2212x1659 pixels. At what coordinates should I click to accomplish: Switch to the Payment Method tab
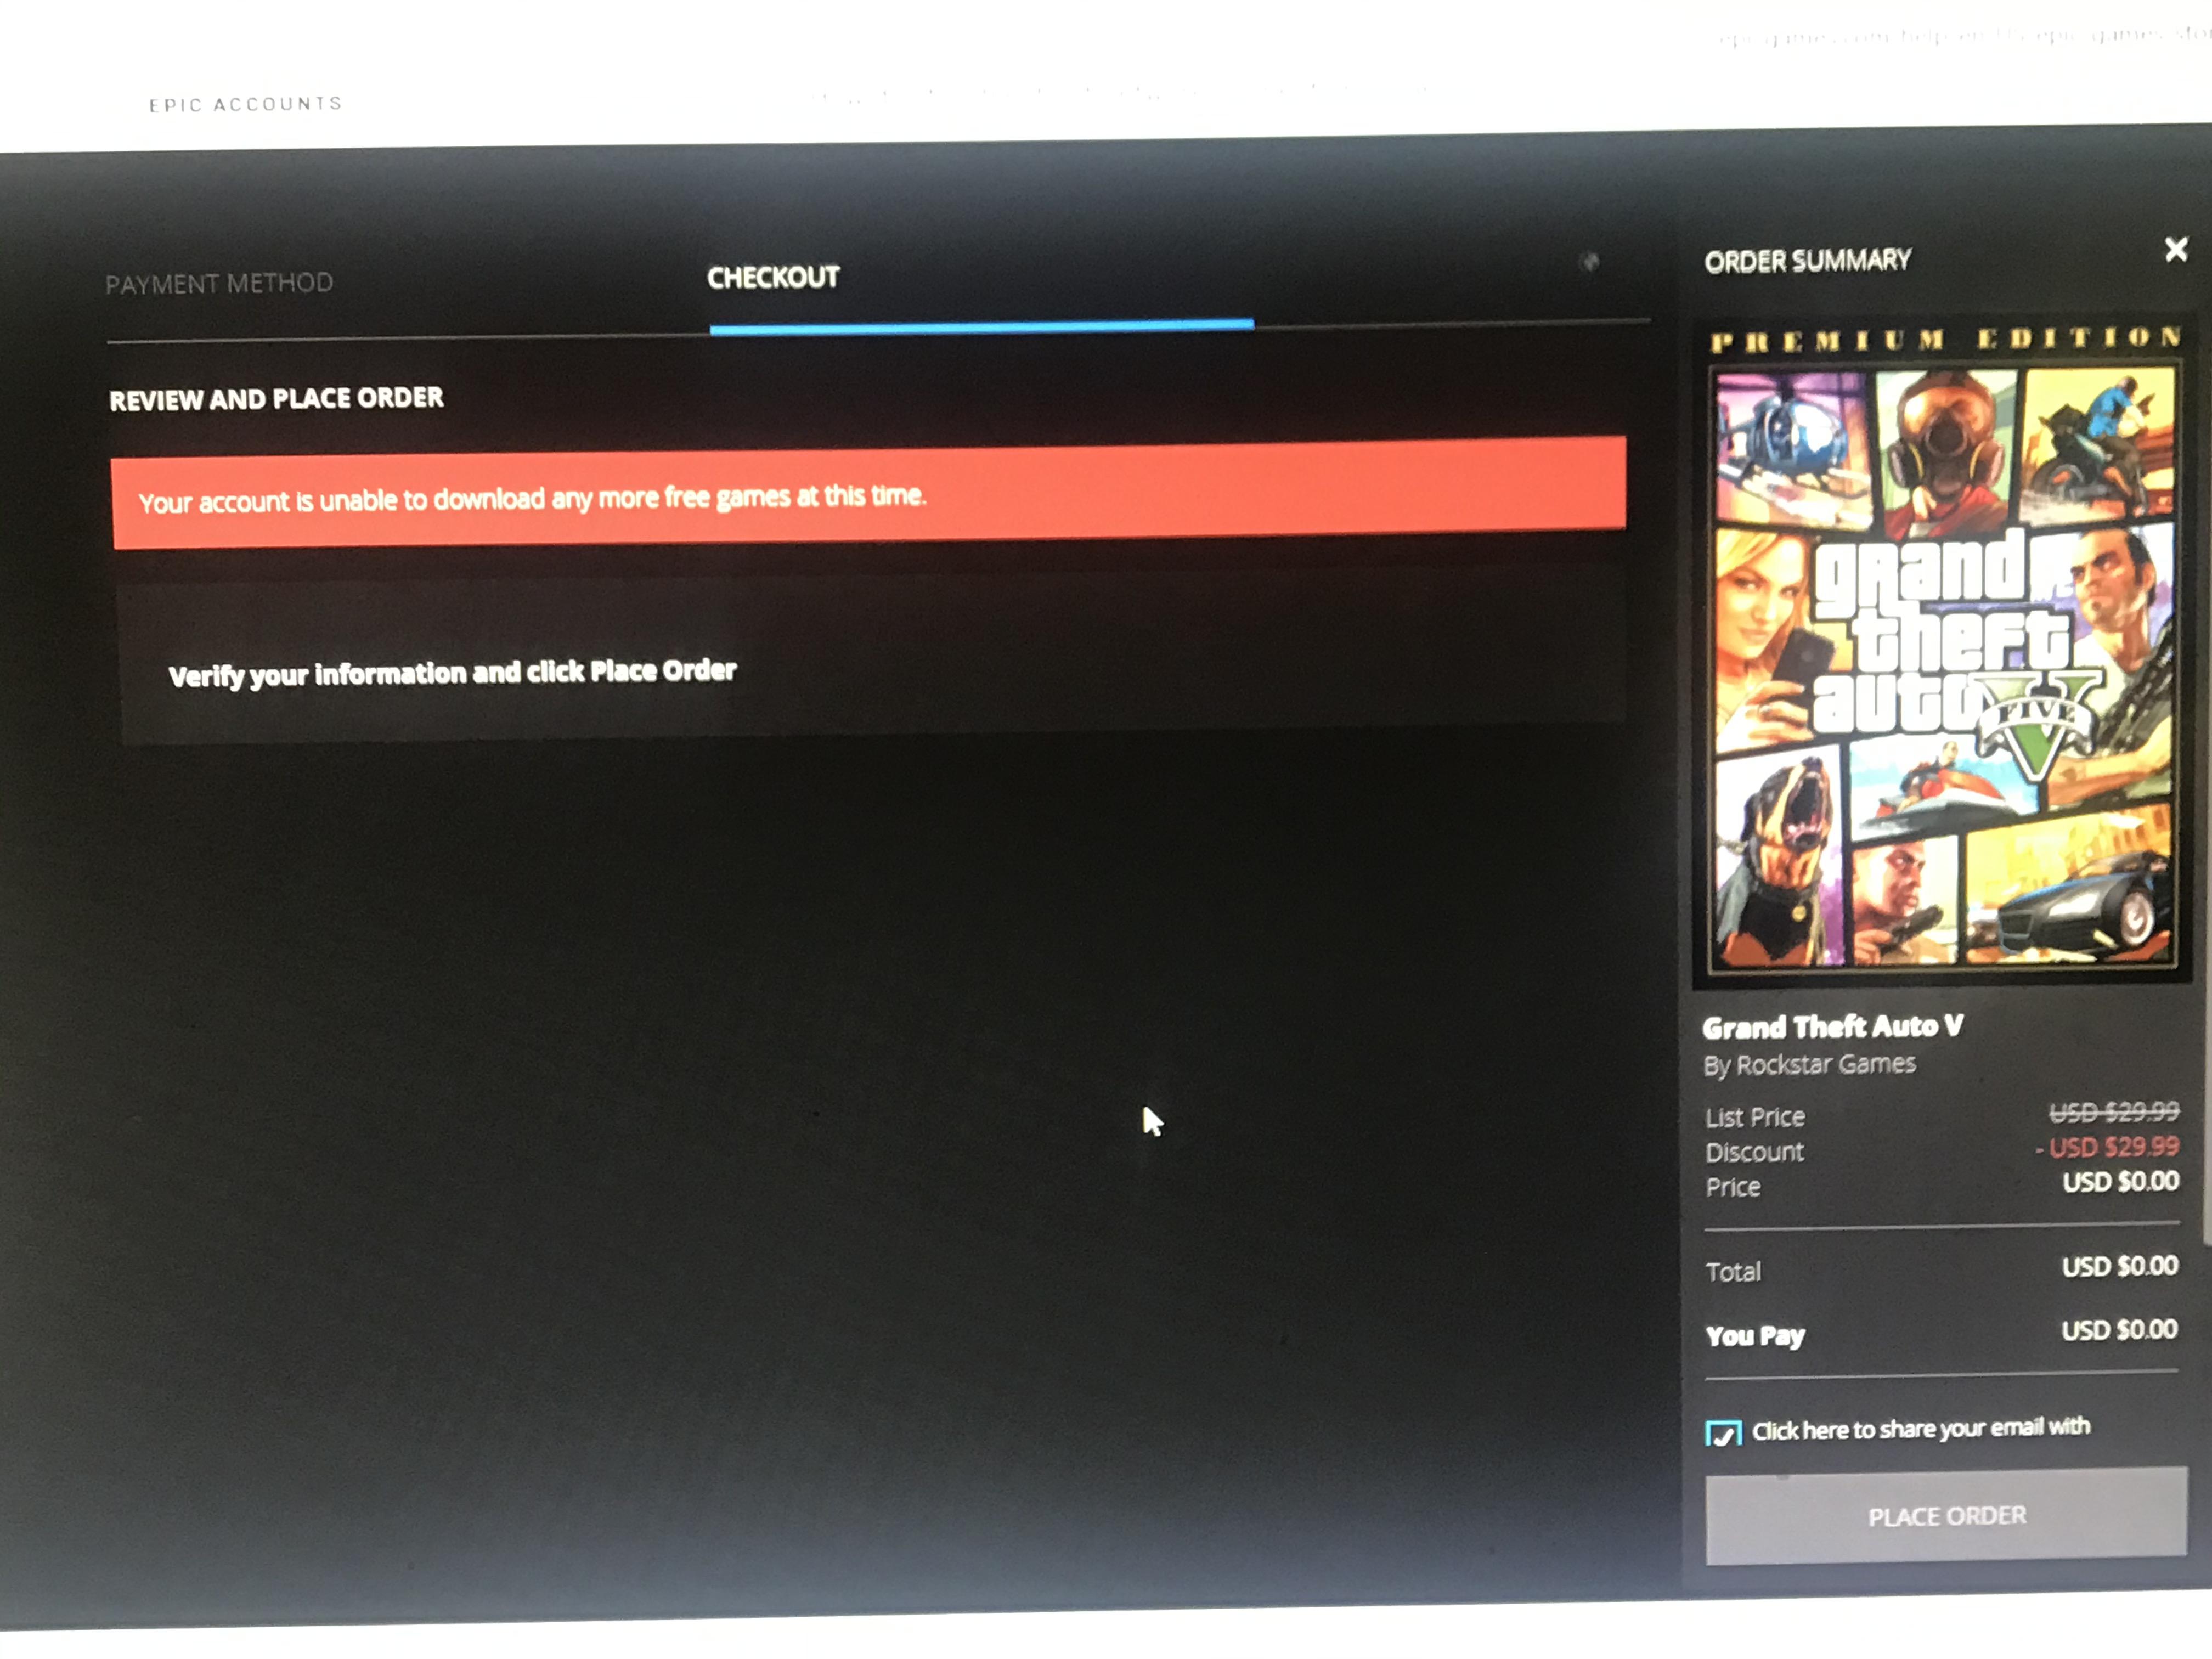219,284
